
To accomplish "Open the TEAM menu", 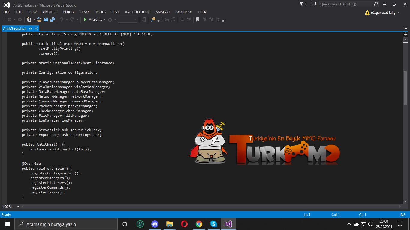I will click(84, 12).
